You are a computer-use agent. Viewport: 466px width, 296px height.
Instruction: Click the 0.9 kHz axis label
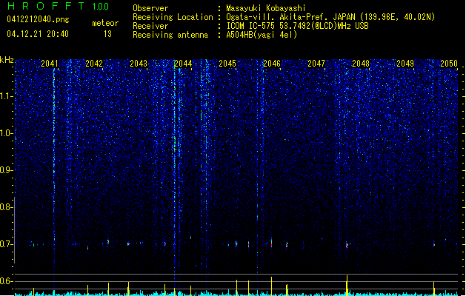6,170
